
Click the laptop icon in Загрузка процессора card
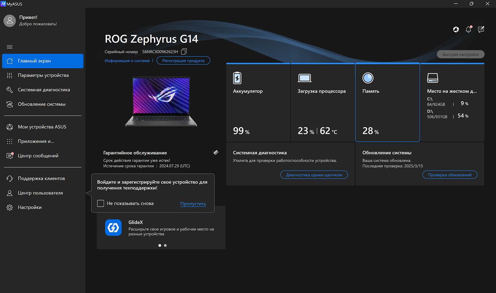pos(305,78)
